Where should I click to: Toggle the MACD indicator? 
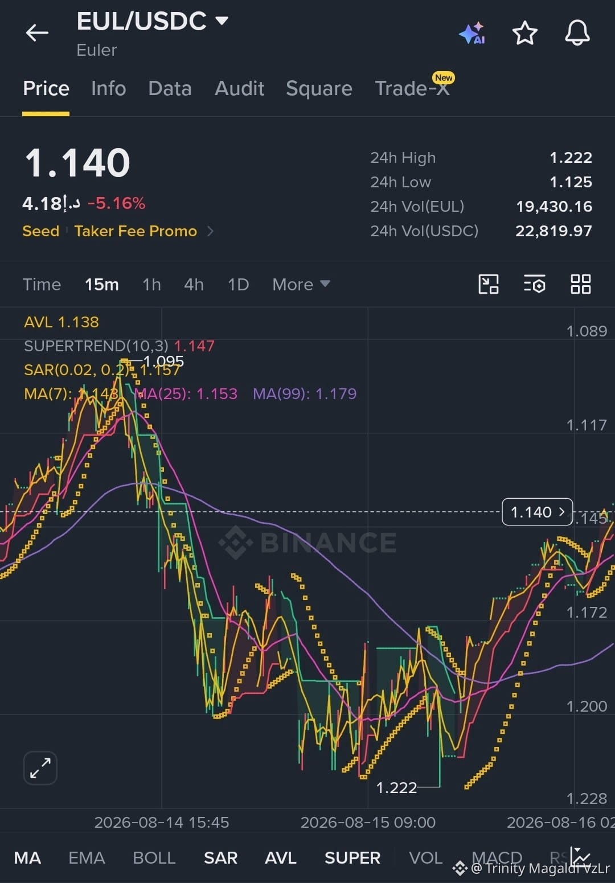497,857
